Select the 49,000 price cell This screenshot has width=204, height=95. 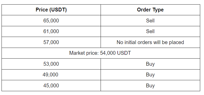[51, 75]
